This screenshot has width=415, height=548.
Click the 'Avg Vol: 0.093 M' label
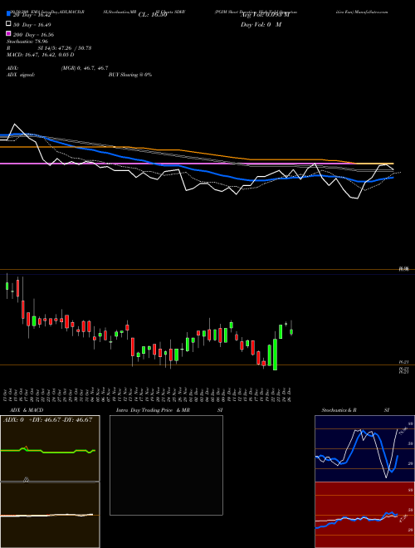(265, 15)
